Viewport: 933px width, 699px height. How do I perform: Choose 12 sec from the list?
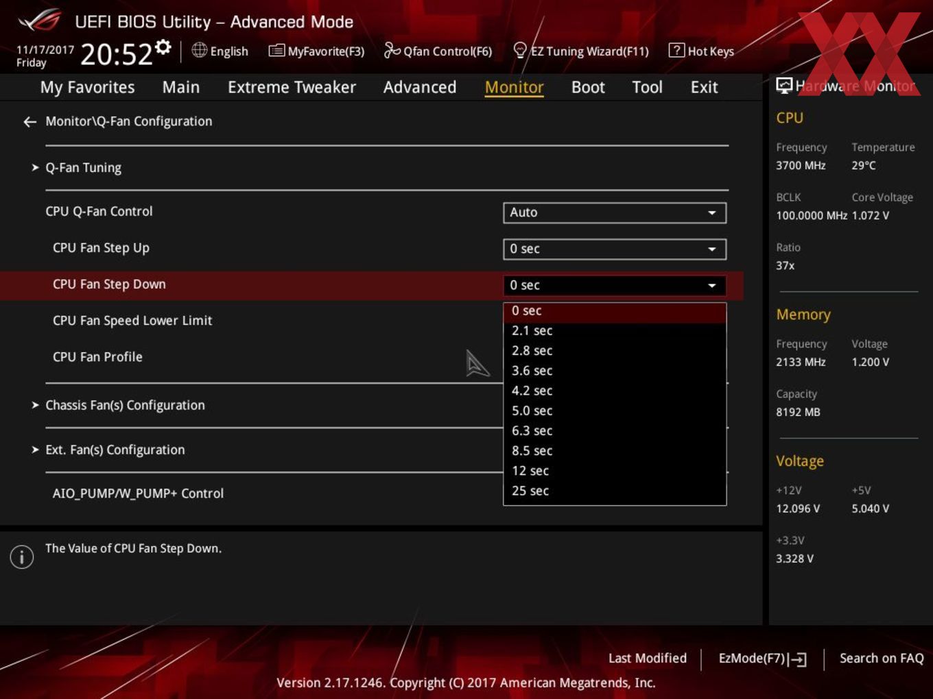(615, 471)
